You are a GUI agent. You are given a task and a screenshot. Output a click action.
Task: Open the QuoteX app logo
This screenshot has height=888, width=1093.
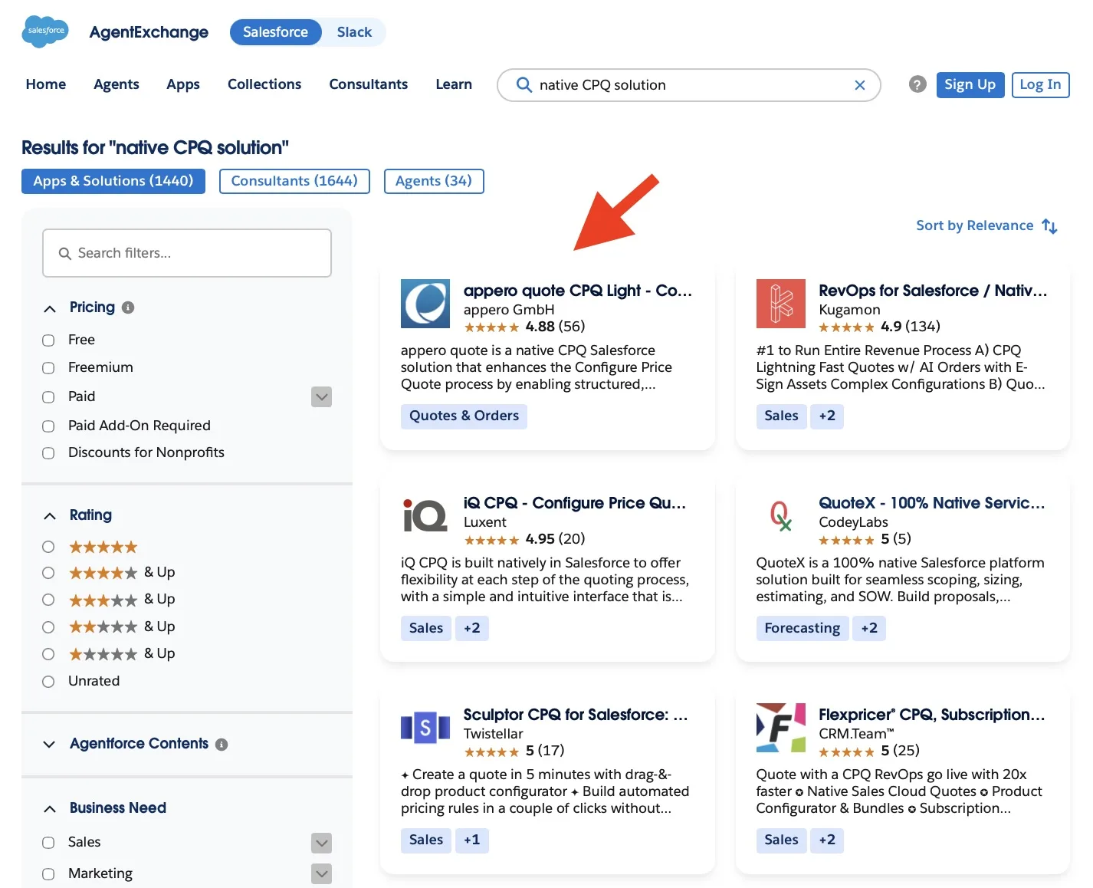(780, 515)
